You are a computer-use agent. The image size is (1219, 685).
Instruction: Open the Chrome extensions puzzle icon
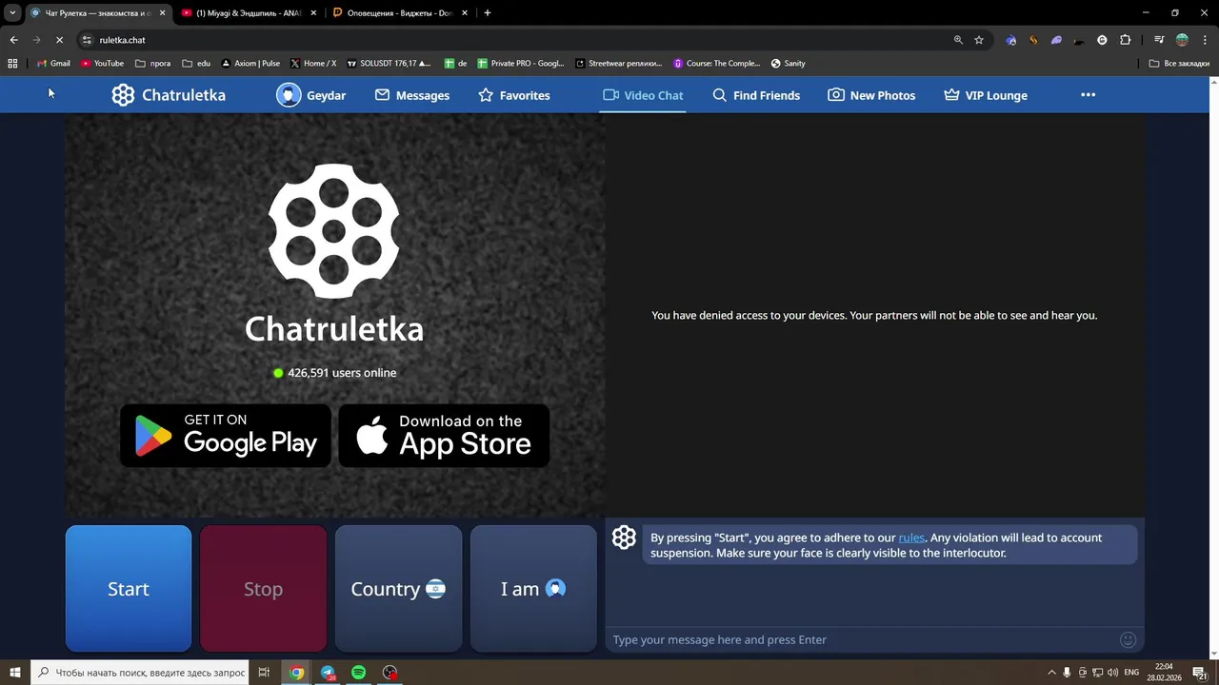pyautogui.click(x=1125, y=40)
